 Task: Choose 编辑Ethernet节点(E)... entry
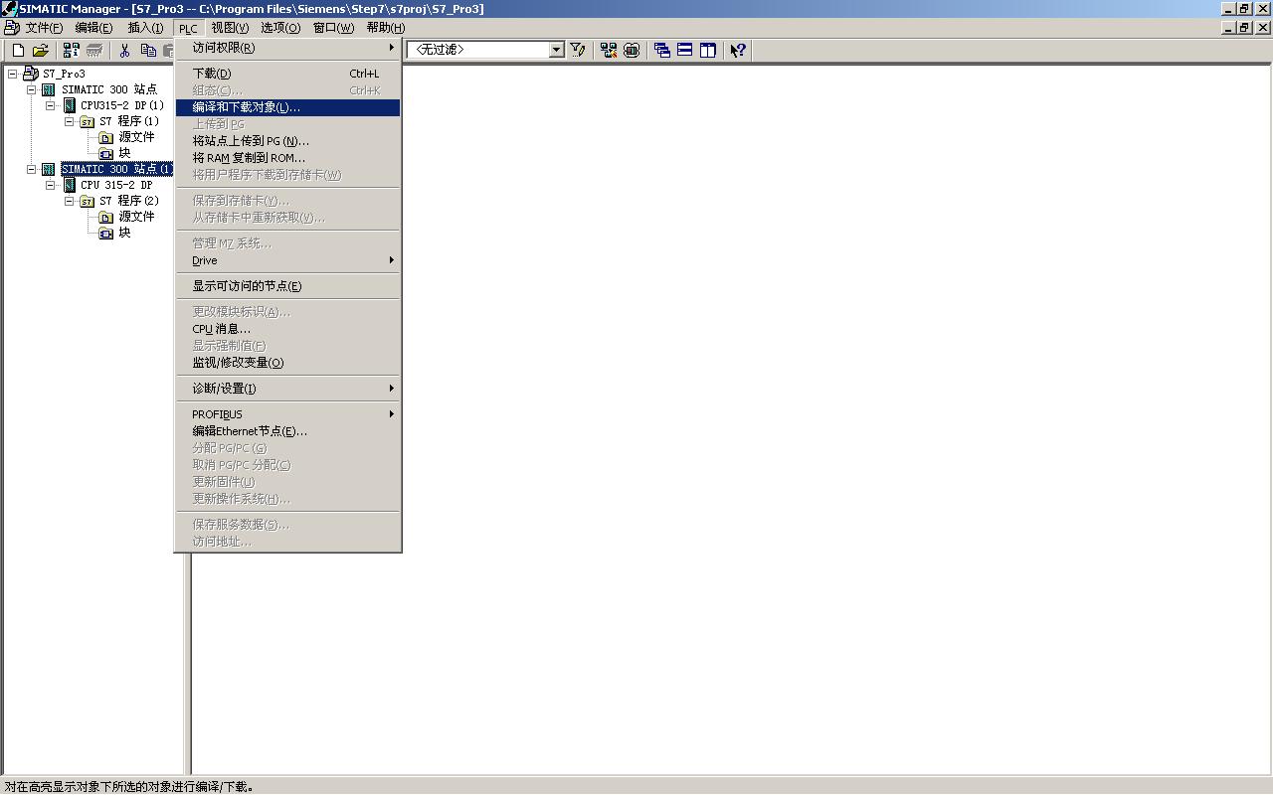pyautogui.click(x=287, y=431)
